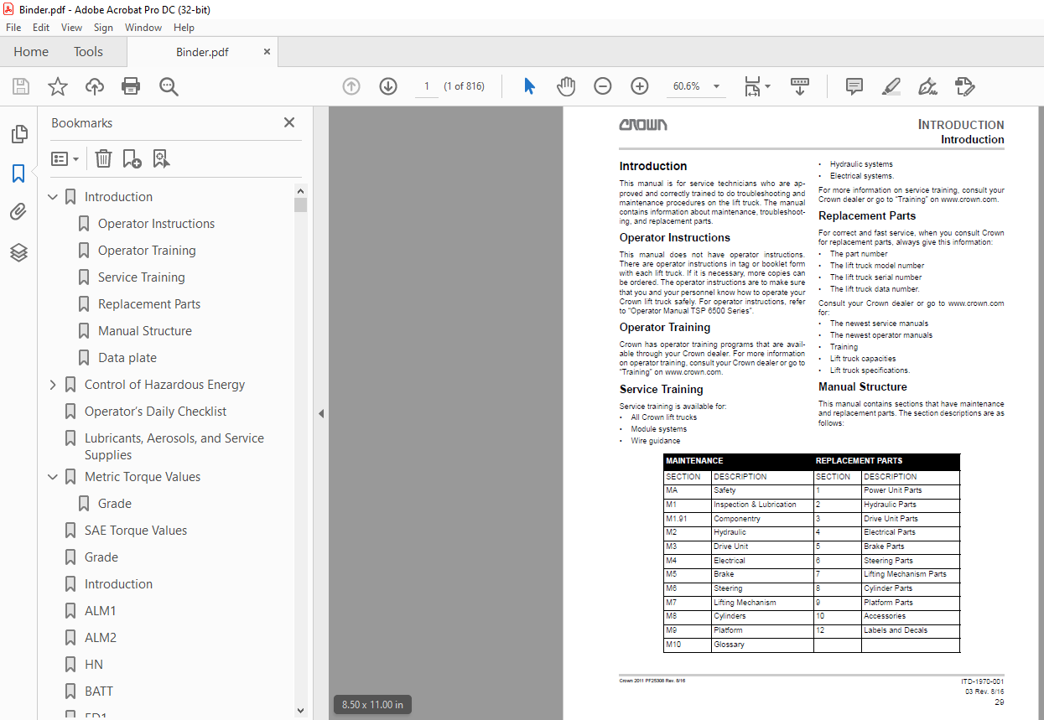Screen dimensions: 1044x720
Task: Open the ALM1 bookmark
Action: (100, 611)
